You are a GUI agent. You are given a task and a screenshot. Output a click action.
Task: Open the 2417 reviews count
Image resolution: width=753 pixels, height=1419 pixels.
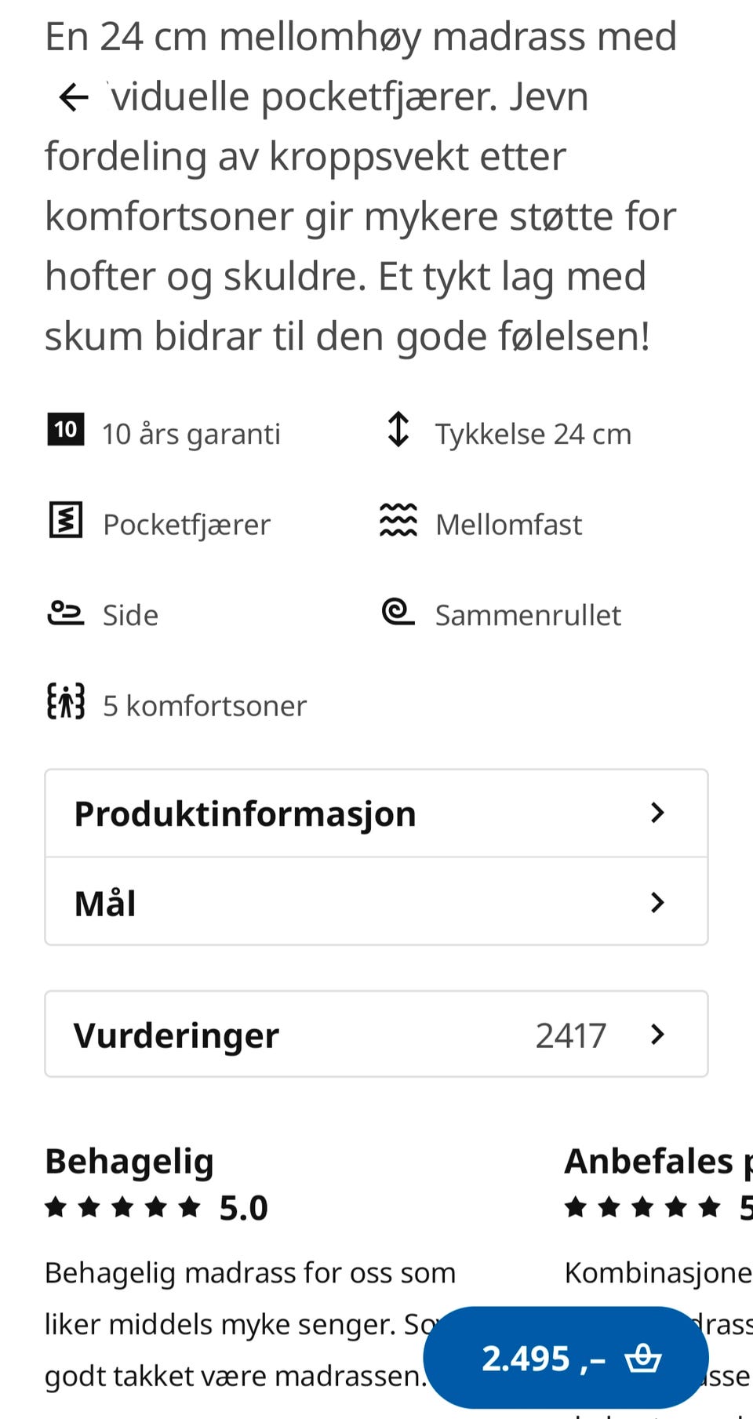[x=570, y=1035]
